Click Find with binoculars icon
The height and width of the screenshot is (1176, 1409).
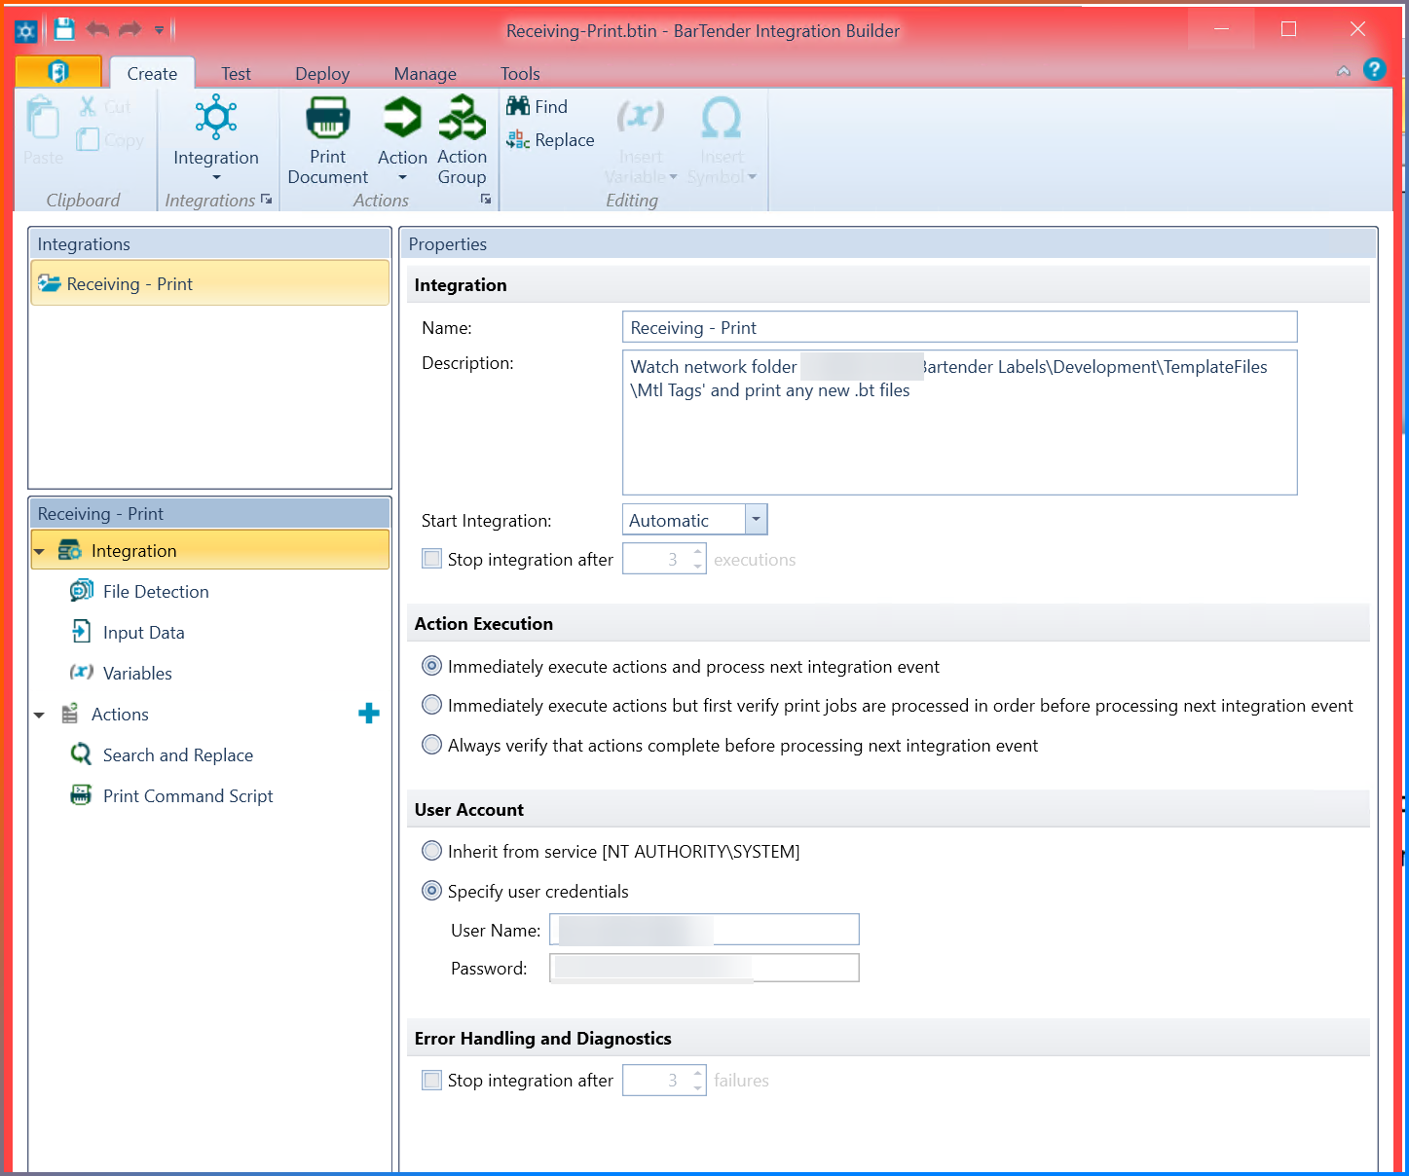[x=537, y=107]
